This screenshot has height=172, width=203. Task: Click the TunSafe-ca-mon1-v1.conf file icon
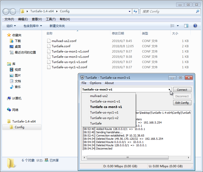tap(49, 51)
